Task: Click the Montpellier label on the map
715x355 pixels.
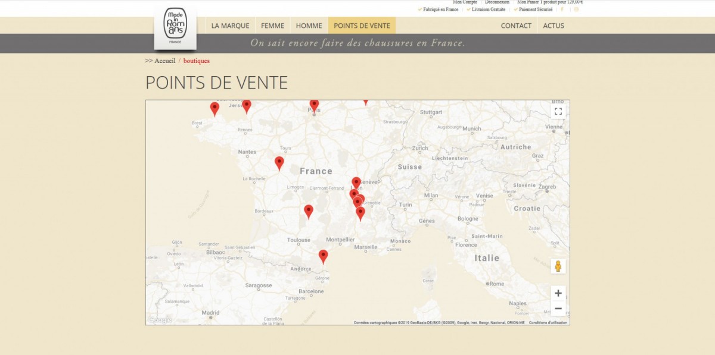Action: pyautogui.click(x=341, y=240)
